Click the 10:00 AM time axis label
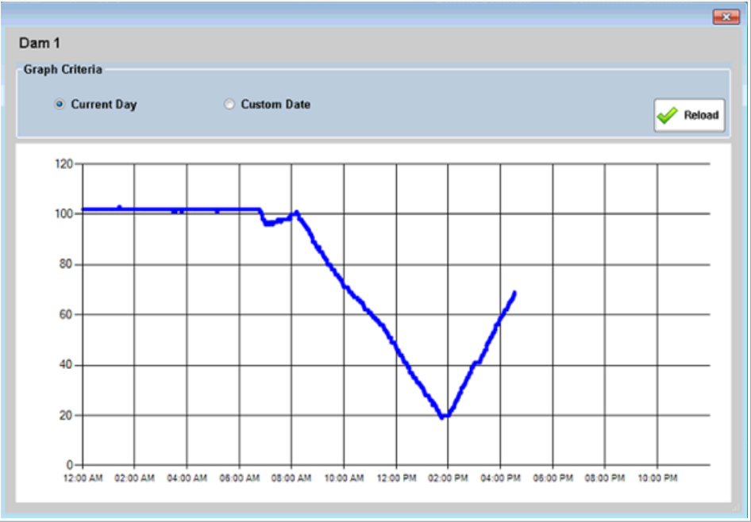Screen dimensions: 751x522 click(x=344, y=478)
